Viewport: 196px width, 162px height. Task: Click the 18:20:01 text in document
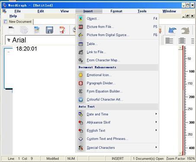(x=26, y=49)
